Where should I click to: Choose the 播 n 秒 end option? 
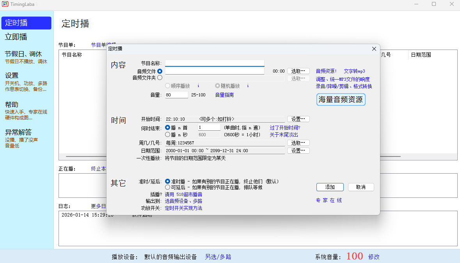coord(168,135)
